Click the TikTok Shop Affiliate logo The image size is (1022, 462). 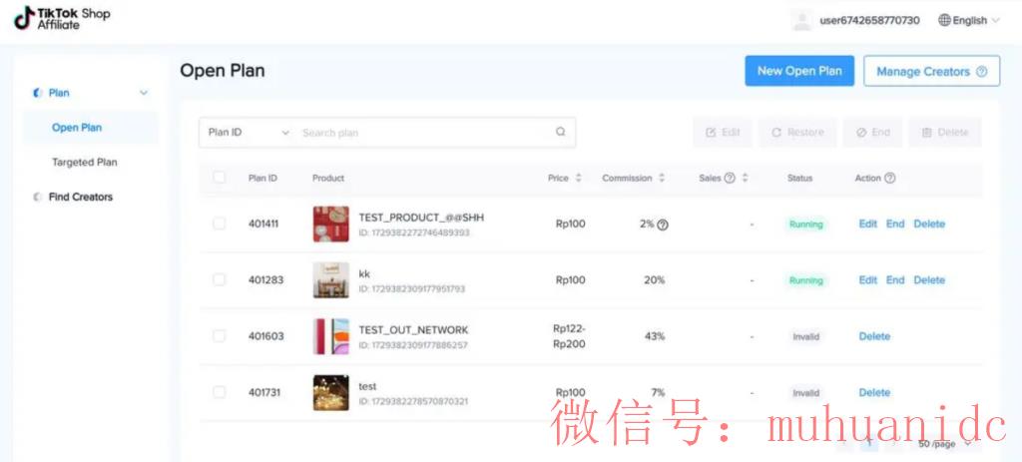pos(62,18)
